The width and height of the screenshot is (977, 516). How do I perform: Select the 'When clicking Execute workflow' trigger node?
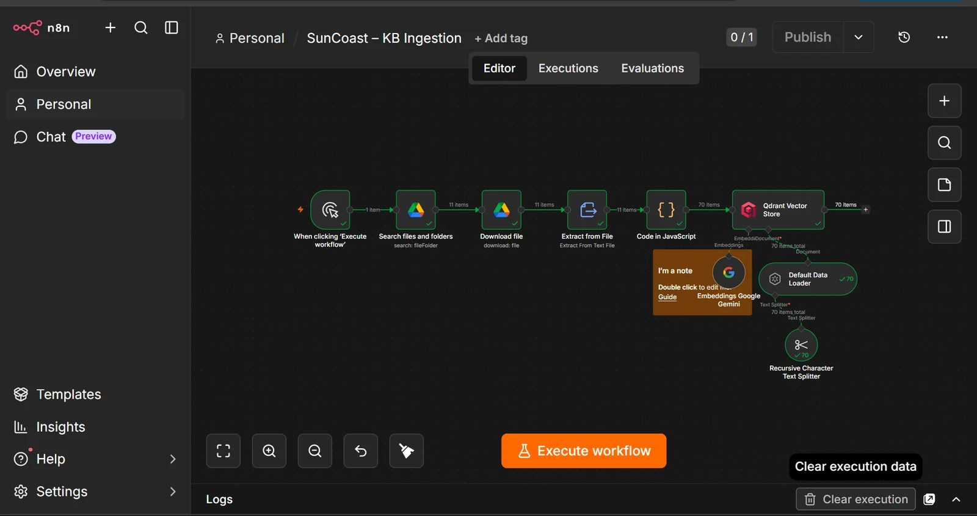[x=330, y=209]
